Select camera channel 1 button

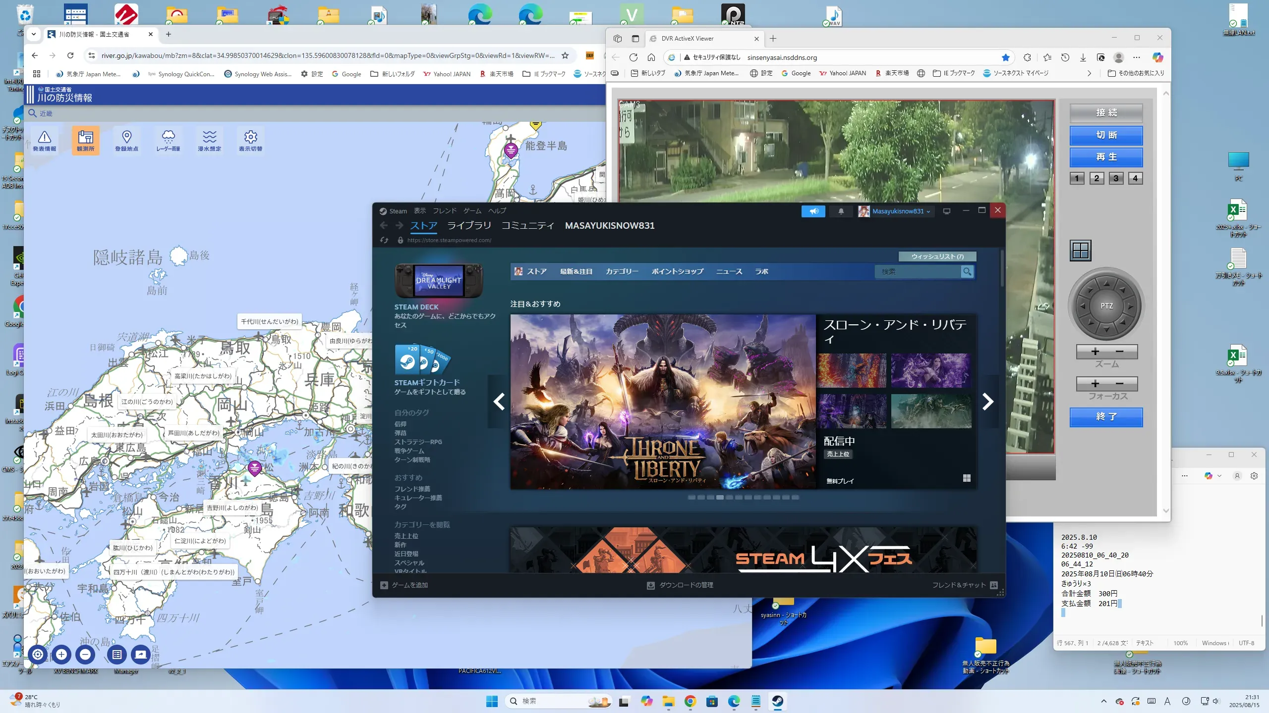[1076, 178]
